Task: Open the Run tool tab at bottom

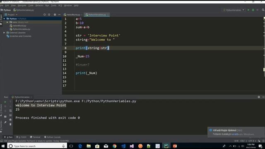Action: tap(8, 137)
